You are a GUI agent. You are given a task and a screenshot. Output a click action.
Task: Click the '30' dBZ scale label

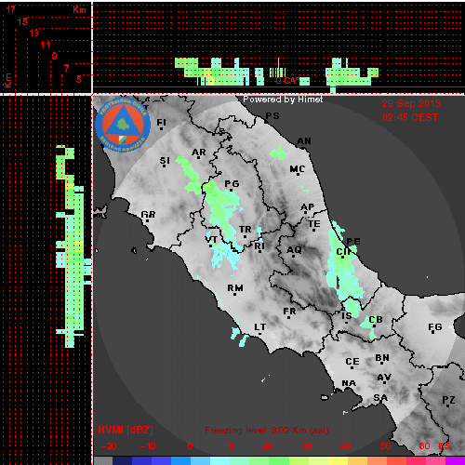pyautogui.click(x=306, y=446)
